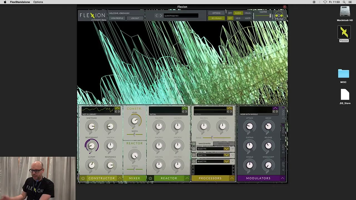Click the Reactor MACRO1 knob
Viewport: 356px width, 200px height.
pyautogui.click(x=159, y=126)
